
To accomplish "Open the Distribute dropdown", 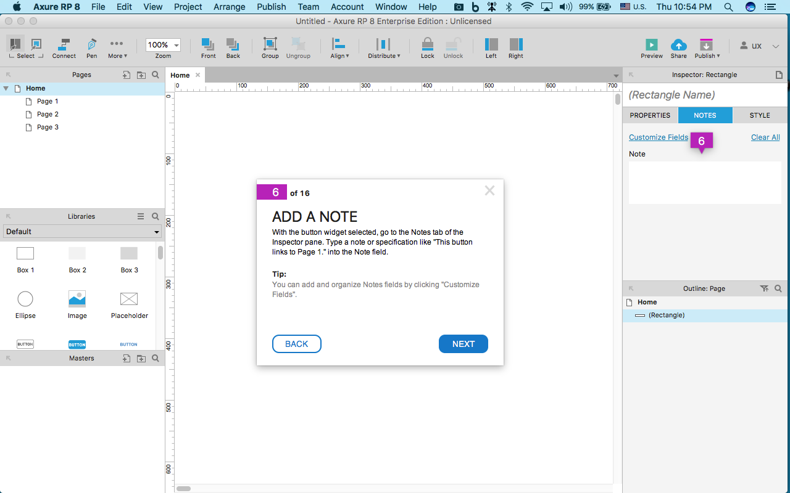I will (x=384, y=48).
